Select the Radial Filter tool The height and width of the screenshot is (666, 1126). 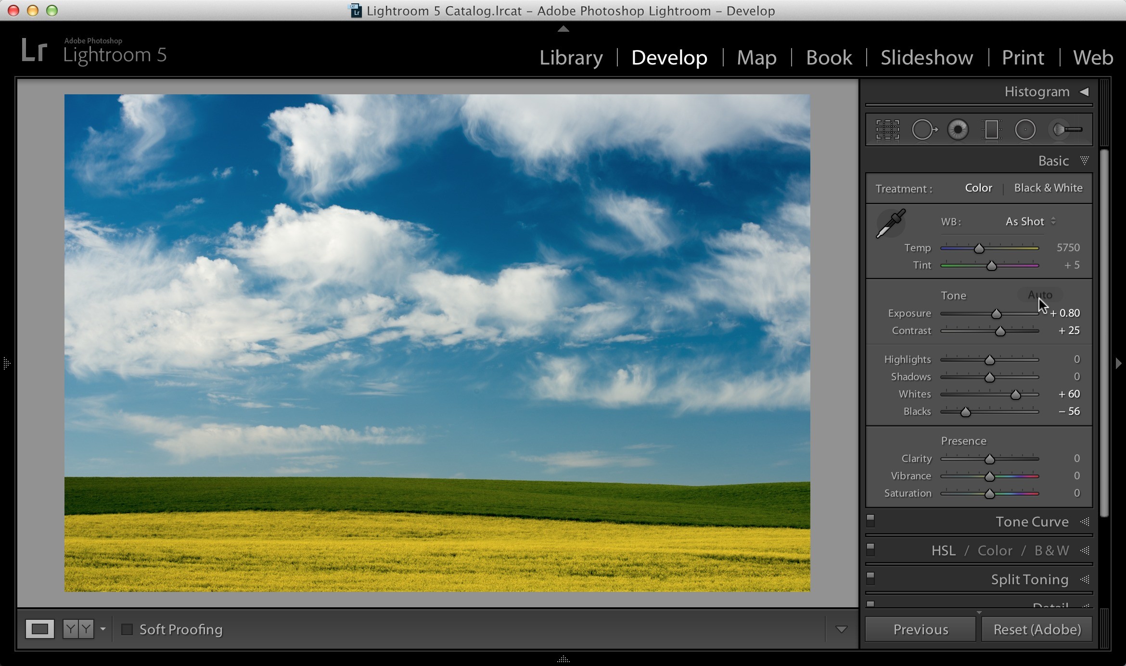tap(1025, 130)
